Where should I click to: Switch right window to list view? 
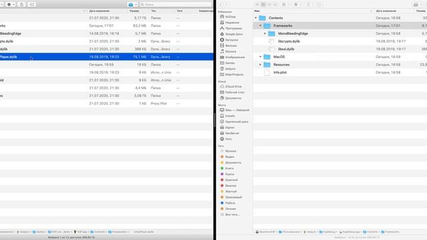coord(263,5)
